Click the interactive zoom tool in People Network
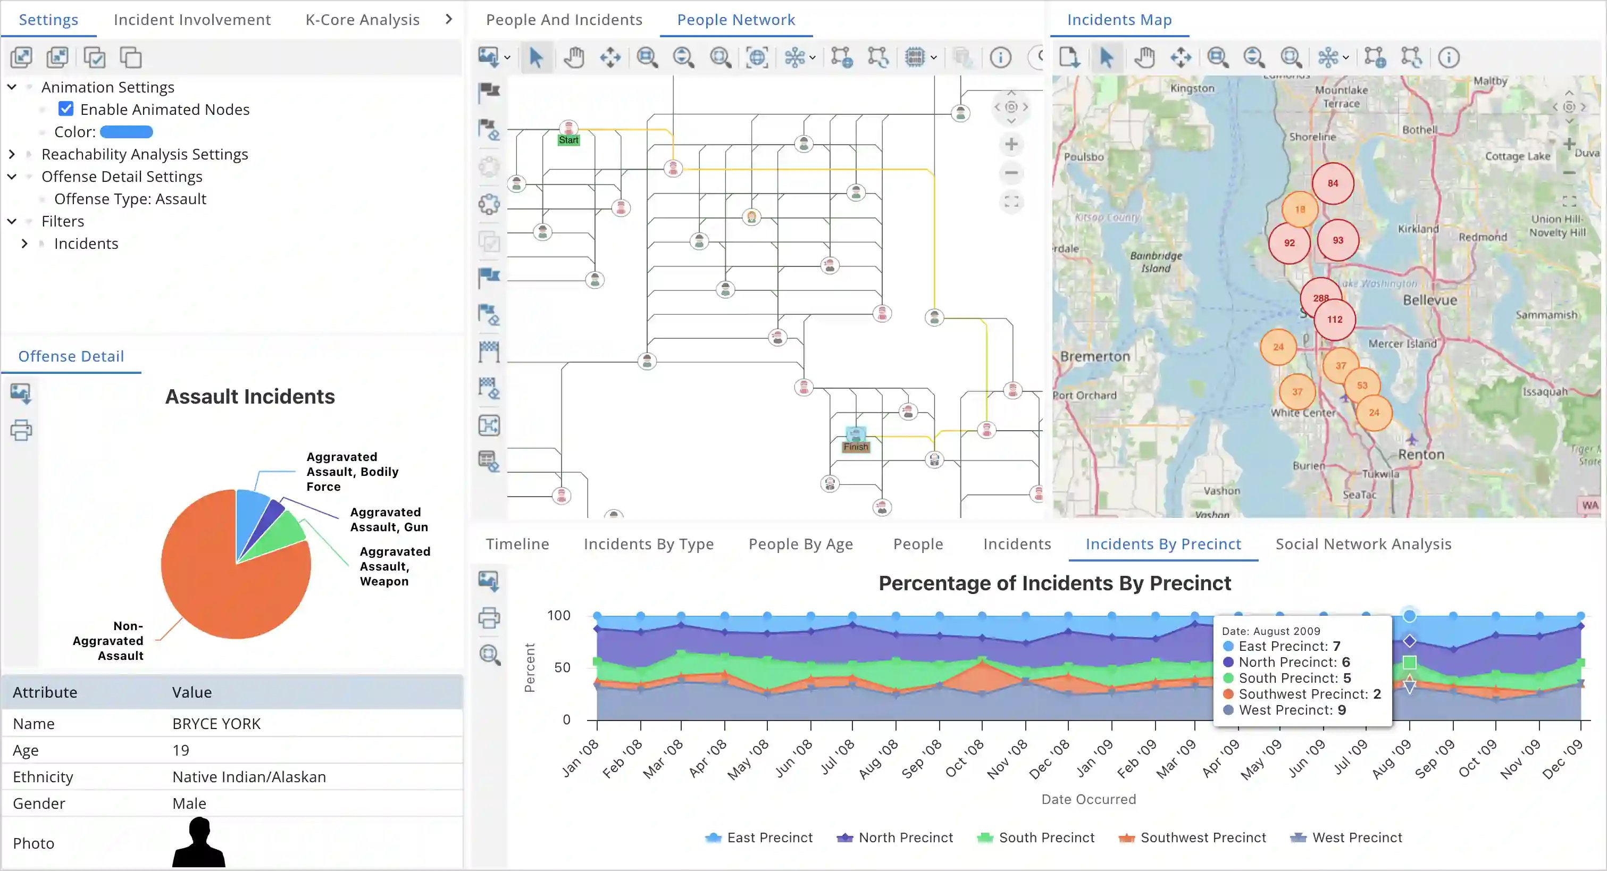Screen dimensions: 1607x871 point(683,57)
